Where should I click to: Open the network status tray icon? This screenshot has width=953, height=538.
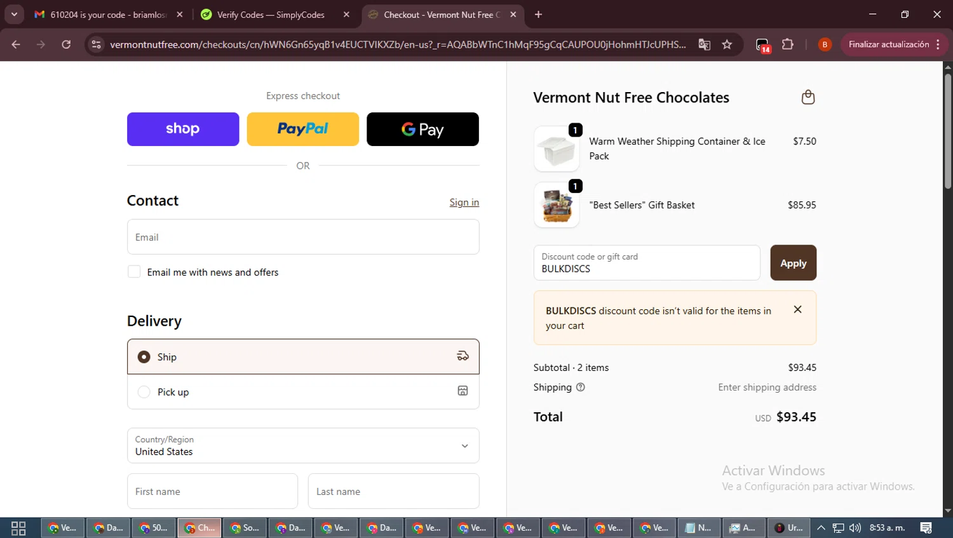click(839, 528)
